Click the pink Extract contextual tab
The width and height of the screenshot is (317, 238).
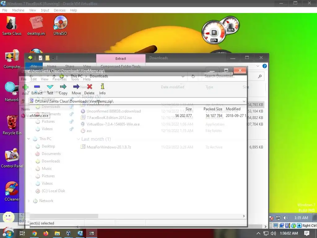[x=121, y=58]
